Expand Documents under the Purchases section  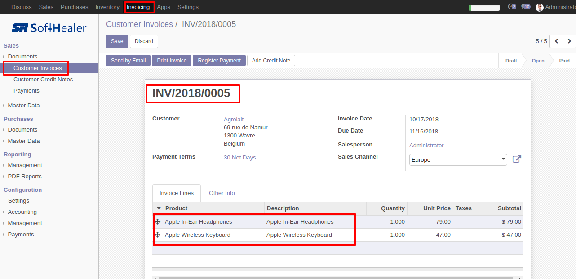22,130
